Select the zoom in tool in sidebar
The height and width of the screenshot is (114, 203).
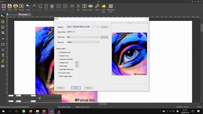tap(3, 22)
